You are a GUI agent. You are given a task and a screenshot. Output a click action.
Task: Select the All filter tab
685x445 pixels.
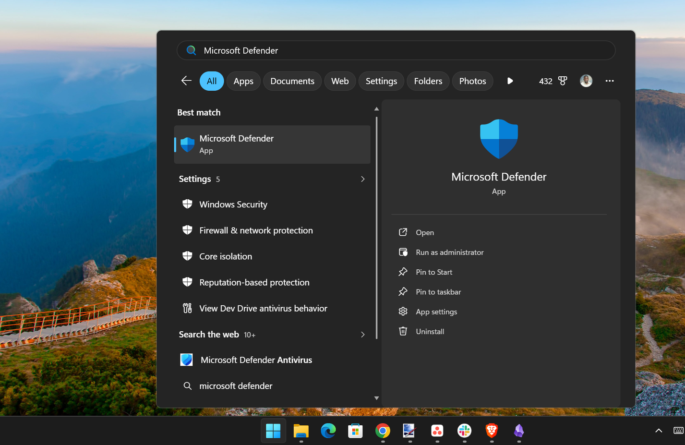[212, 81]
